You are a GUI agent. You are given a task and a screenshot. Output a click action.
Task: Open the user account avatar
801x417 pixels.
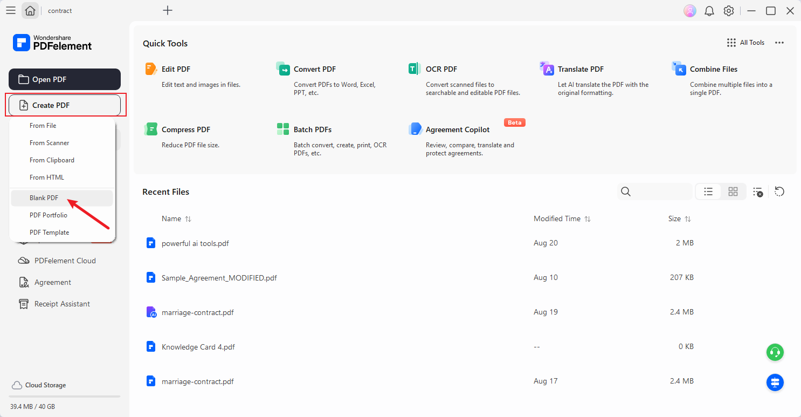tap(689, 11)
